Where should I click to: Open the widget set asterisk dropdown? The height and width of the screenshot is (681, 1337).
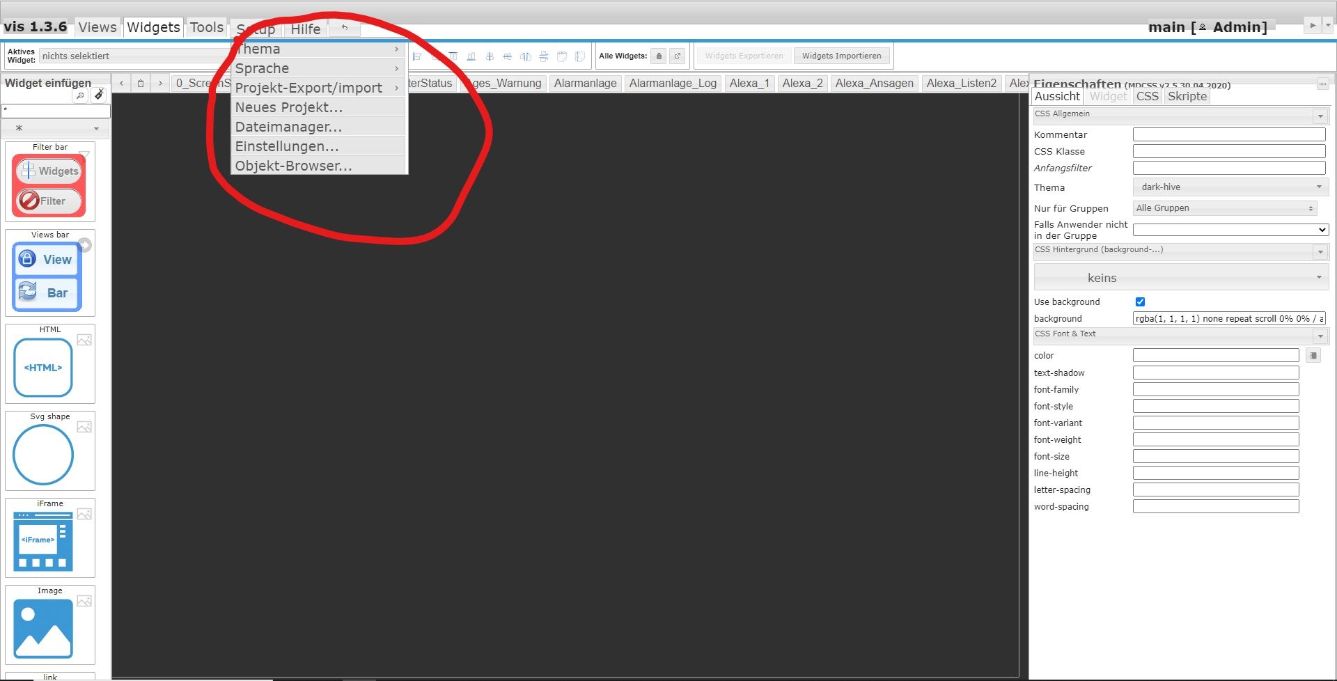point(56,128)
